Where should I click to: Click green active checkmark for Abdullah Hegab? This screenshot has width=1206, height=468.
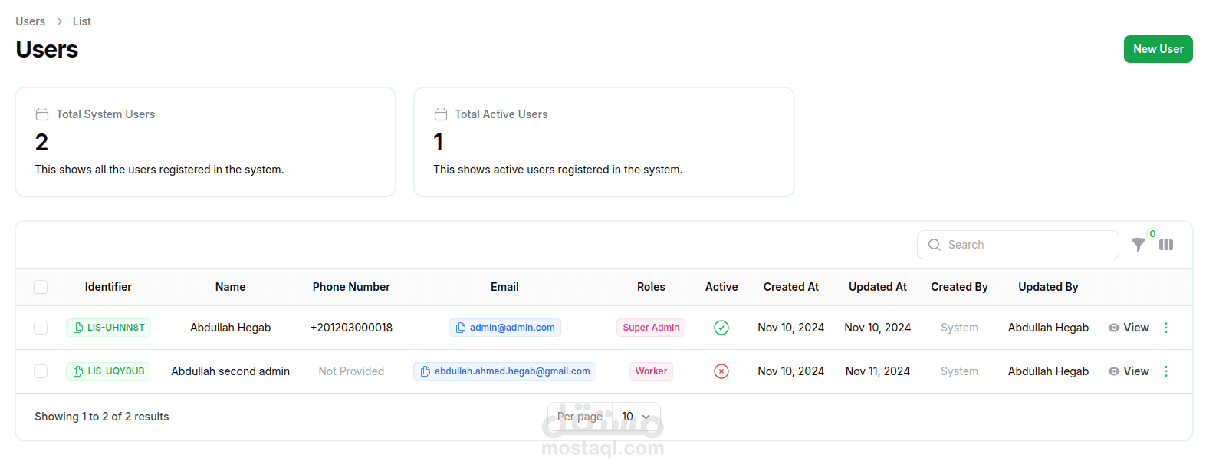(721, 328)
